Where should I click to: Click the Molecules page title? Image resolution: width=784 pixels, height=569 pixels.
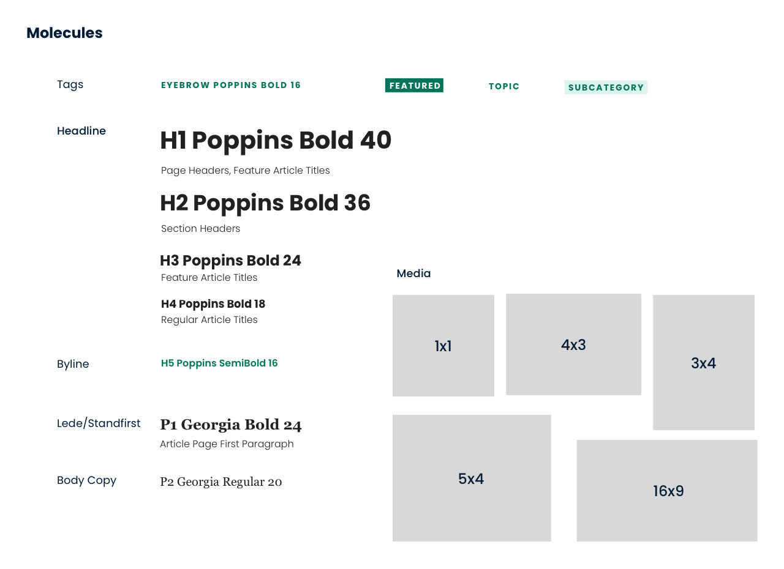point(64,33)
